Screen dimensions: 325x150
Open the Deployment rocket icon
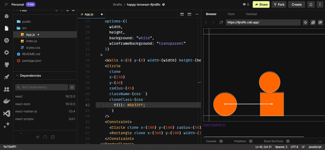(6, 77)
